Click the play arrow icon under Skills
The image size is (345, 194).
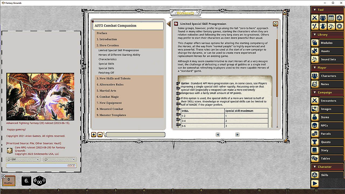pyautogui.click(x=315, y=183)
